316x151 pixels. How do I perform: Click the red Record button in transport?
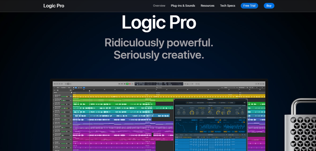tap(130, 84)
